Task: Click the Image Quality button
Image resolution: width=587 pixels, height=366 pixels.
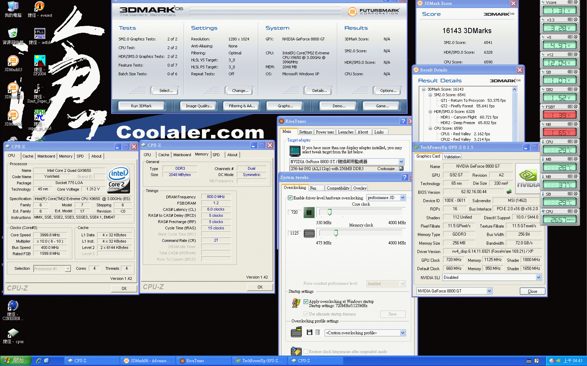Action: coord(199,106)
